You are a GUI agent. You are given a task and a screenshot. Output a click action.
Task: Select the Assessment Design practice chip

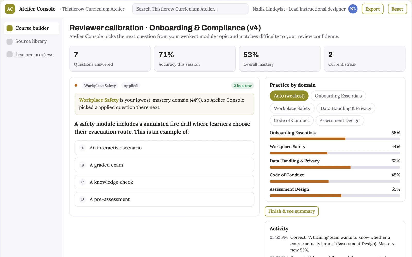(x=339, y=120)
